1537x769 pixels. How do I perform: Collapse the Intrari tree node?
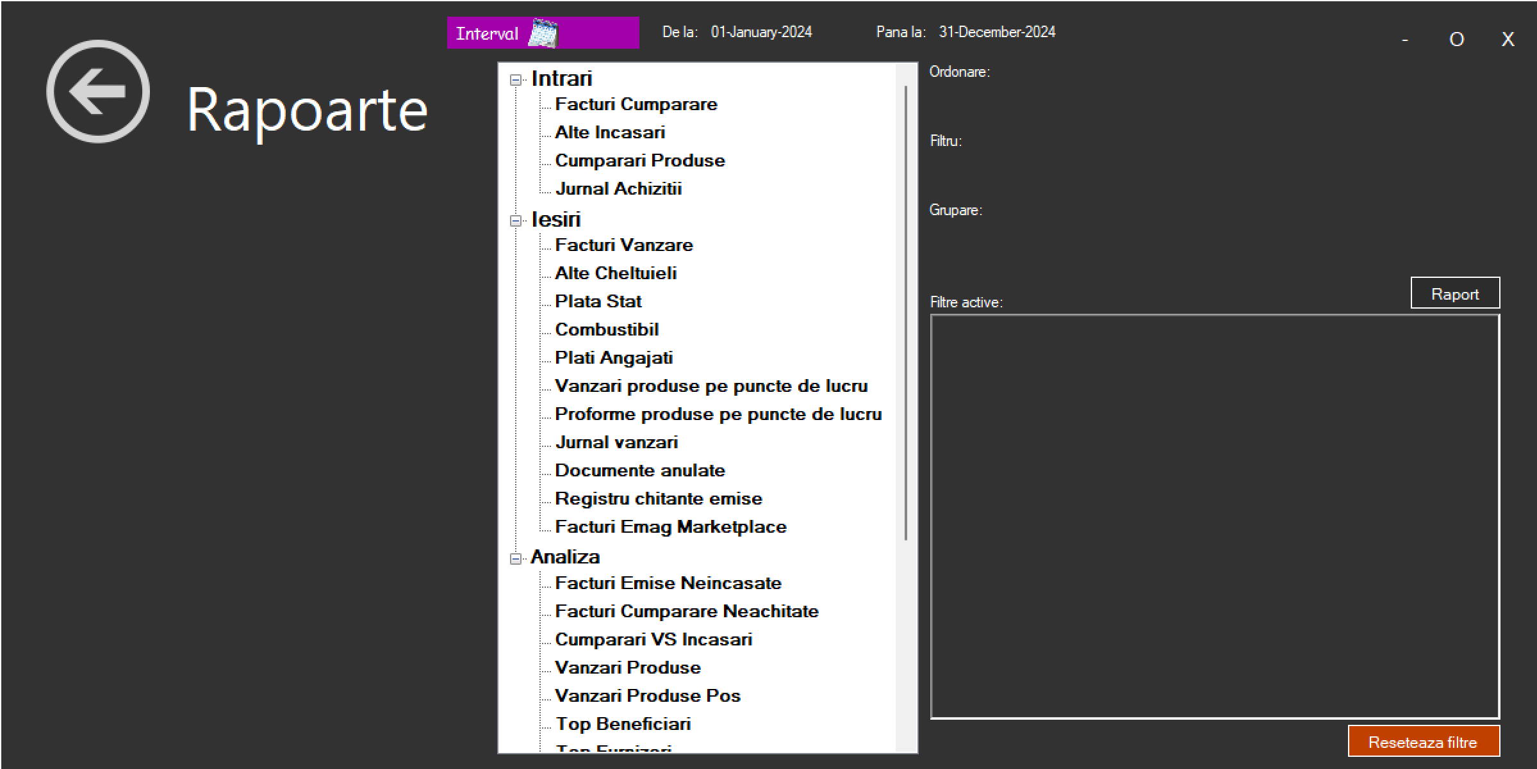515,80
